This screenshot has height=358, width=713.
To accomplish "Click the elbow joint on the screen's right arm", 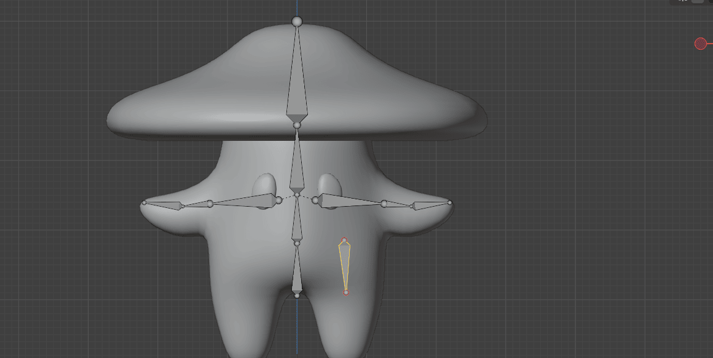I will coord(384,204).
